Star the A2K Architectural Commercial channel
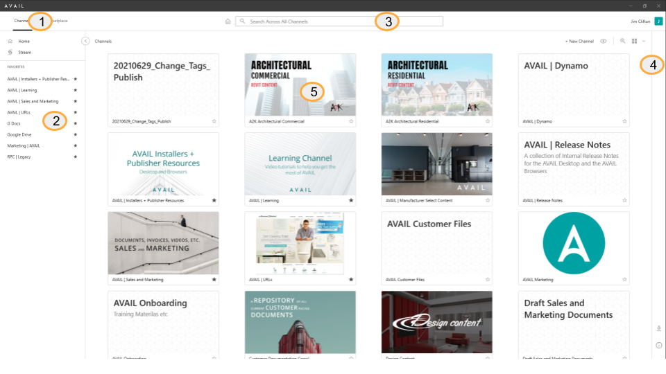The height and width of the screenshot is (374, 666). tap(351, 121)
